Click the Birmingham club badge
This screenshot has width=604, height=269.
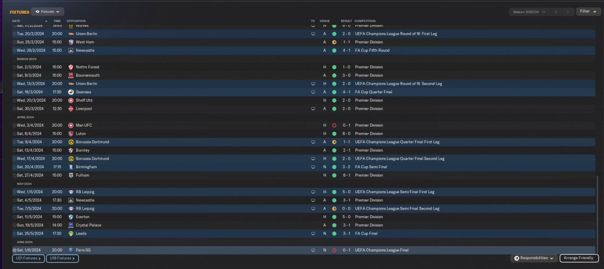[71, 167]
